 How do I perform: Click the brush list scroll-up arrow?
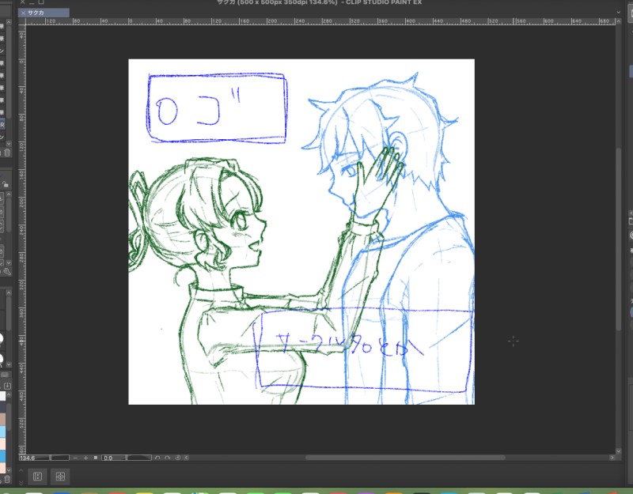pos(9,23)
